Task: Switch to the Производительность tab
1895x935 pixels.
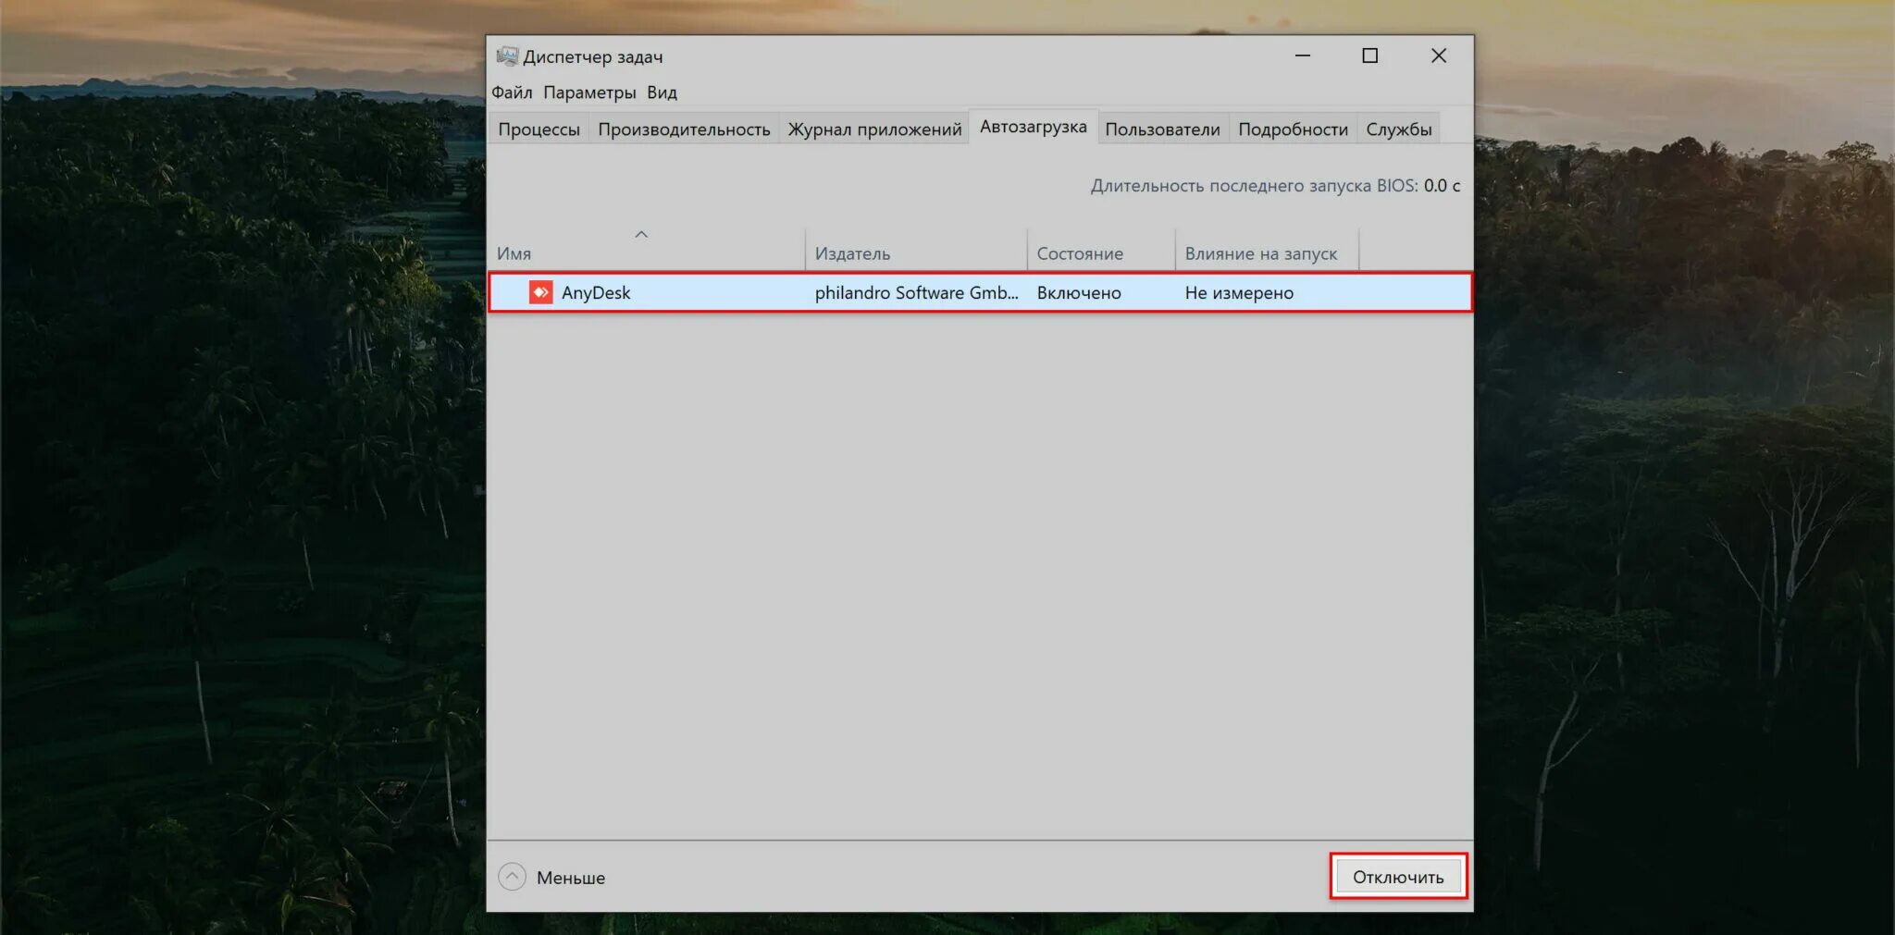Action: (684, 129)
